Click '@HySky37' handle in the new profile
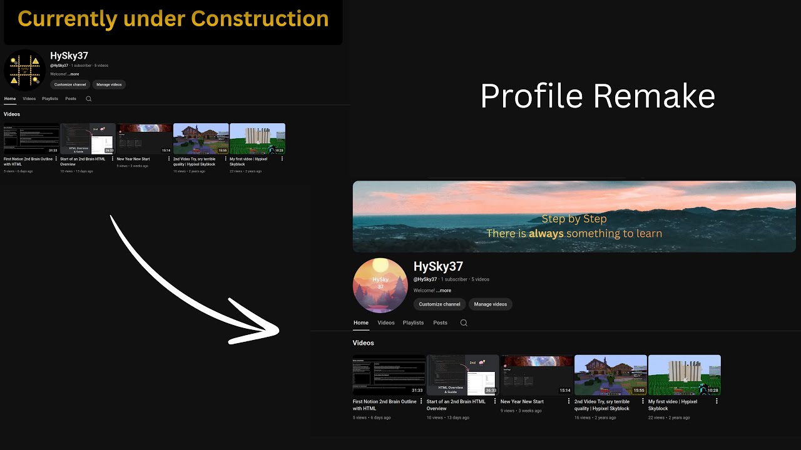This screenshot has height=450, width=801. tap(426, 279)
